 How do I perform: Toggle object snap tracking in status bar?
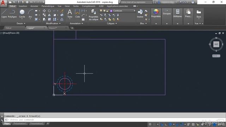point(177,124)
